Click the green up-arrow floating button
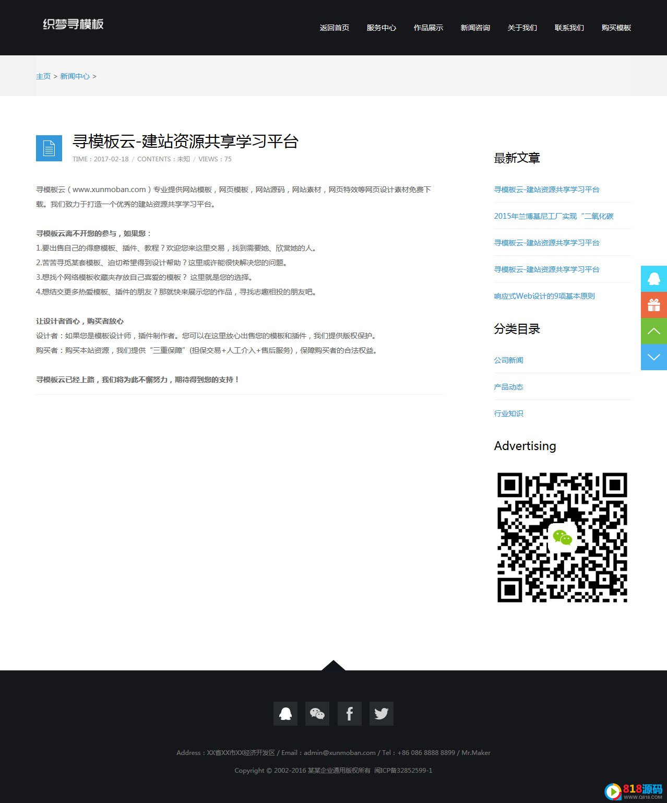Screen dimensions: 667x803 tap(654, 331)
